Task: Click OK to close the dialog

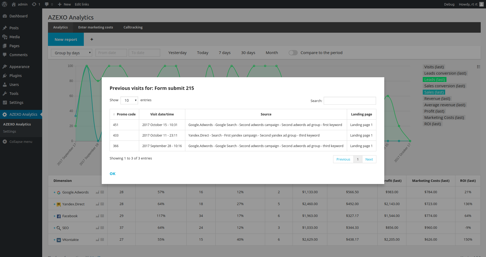Action: point(113,174)
